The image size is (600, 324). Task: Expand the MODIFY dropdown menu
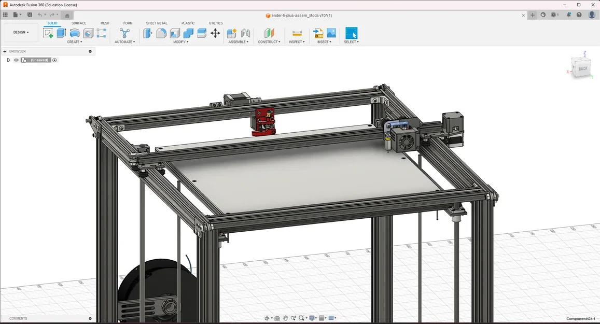pyautogui.click(x=180, y=41)
